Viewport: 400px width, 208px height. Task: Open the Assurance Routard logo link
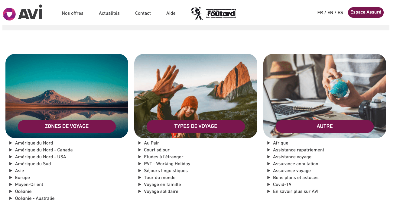click(x=213, y=14)
